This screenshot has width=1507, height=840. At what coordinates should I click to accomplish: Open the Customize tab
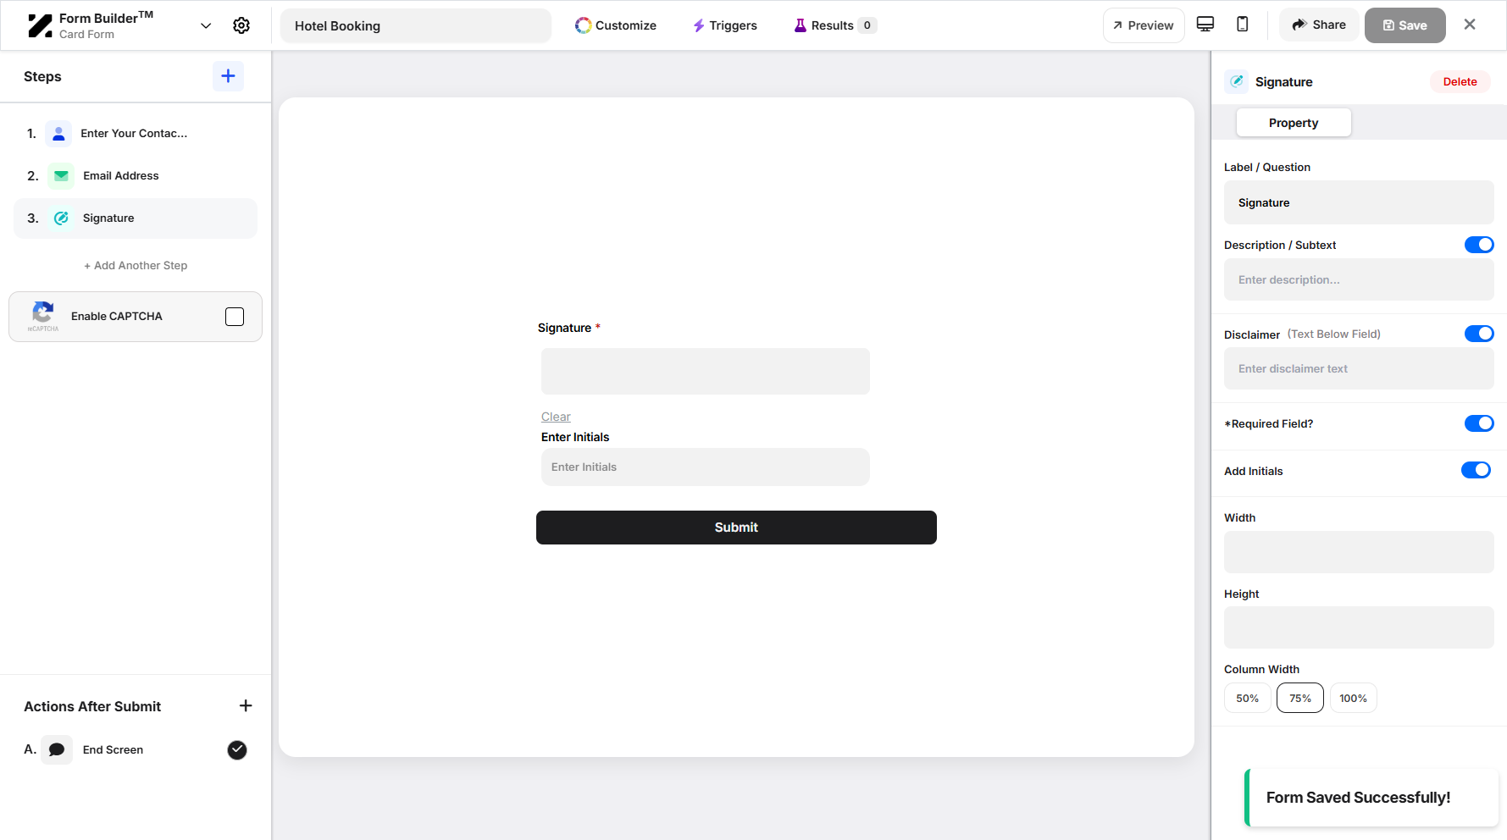(616, 25)
